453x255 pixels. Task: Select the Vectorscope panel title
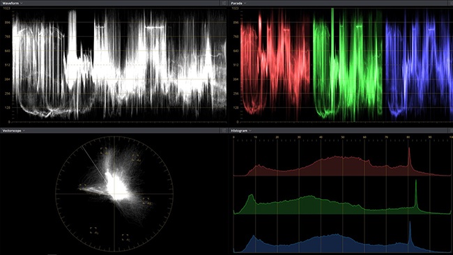[x=12, y=131]
